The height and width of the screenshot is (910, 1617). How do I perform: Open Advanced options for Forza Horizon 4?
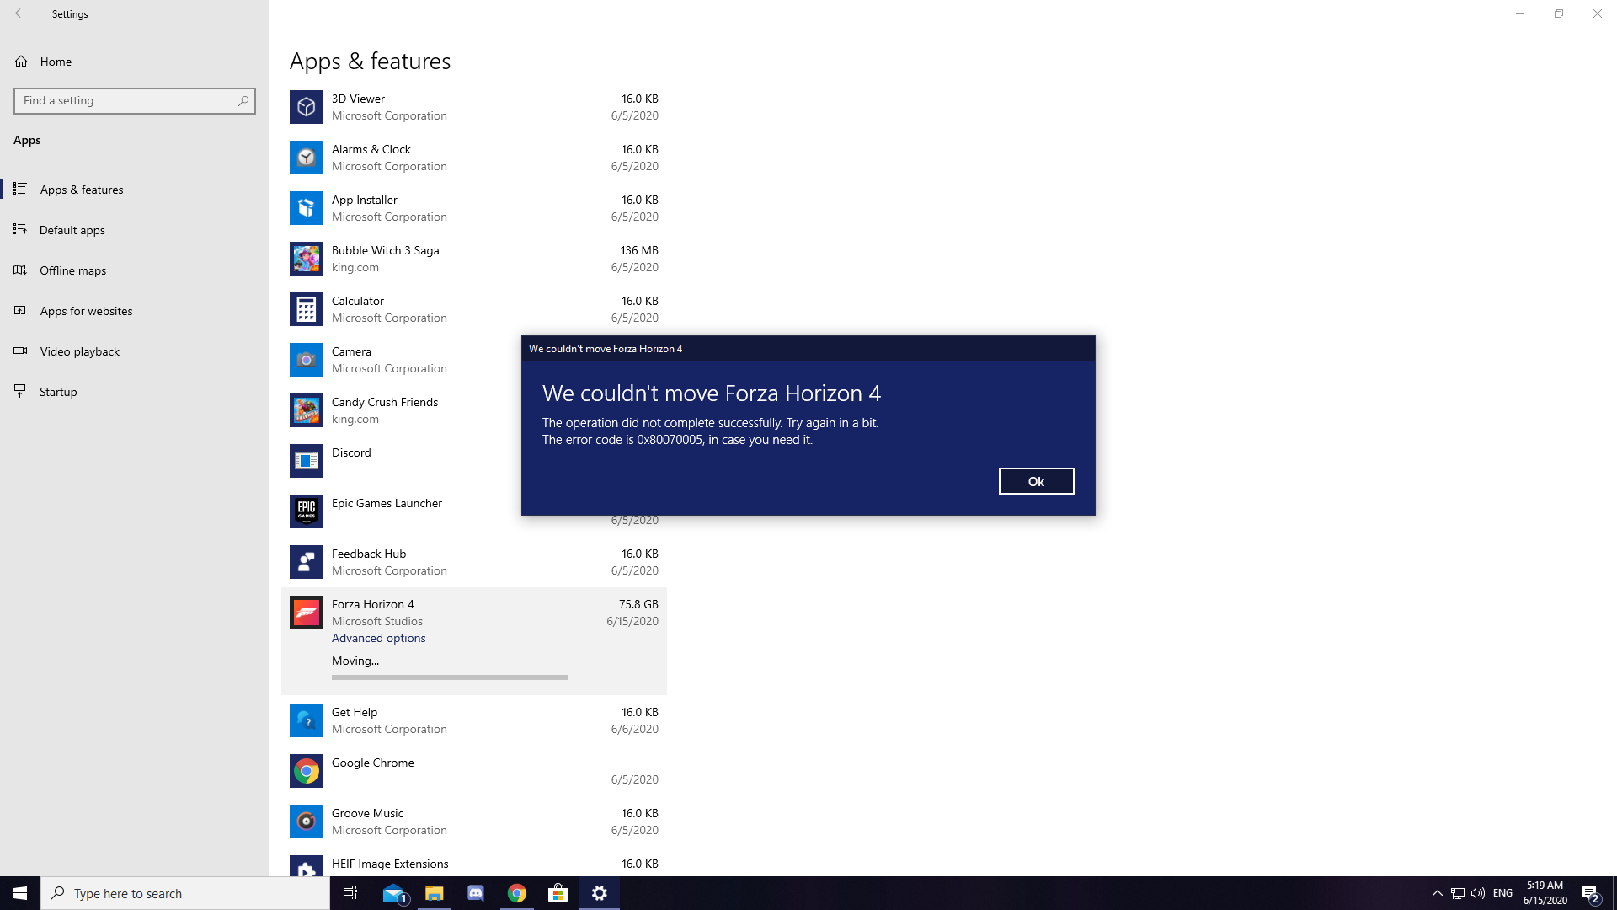click(378, 638)
